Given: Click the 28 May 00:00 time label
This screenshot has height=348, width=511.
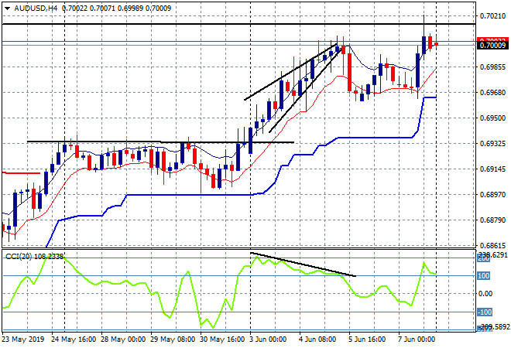Looking at the screenshot, I should (123, 339).
